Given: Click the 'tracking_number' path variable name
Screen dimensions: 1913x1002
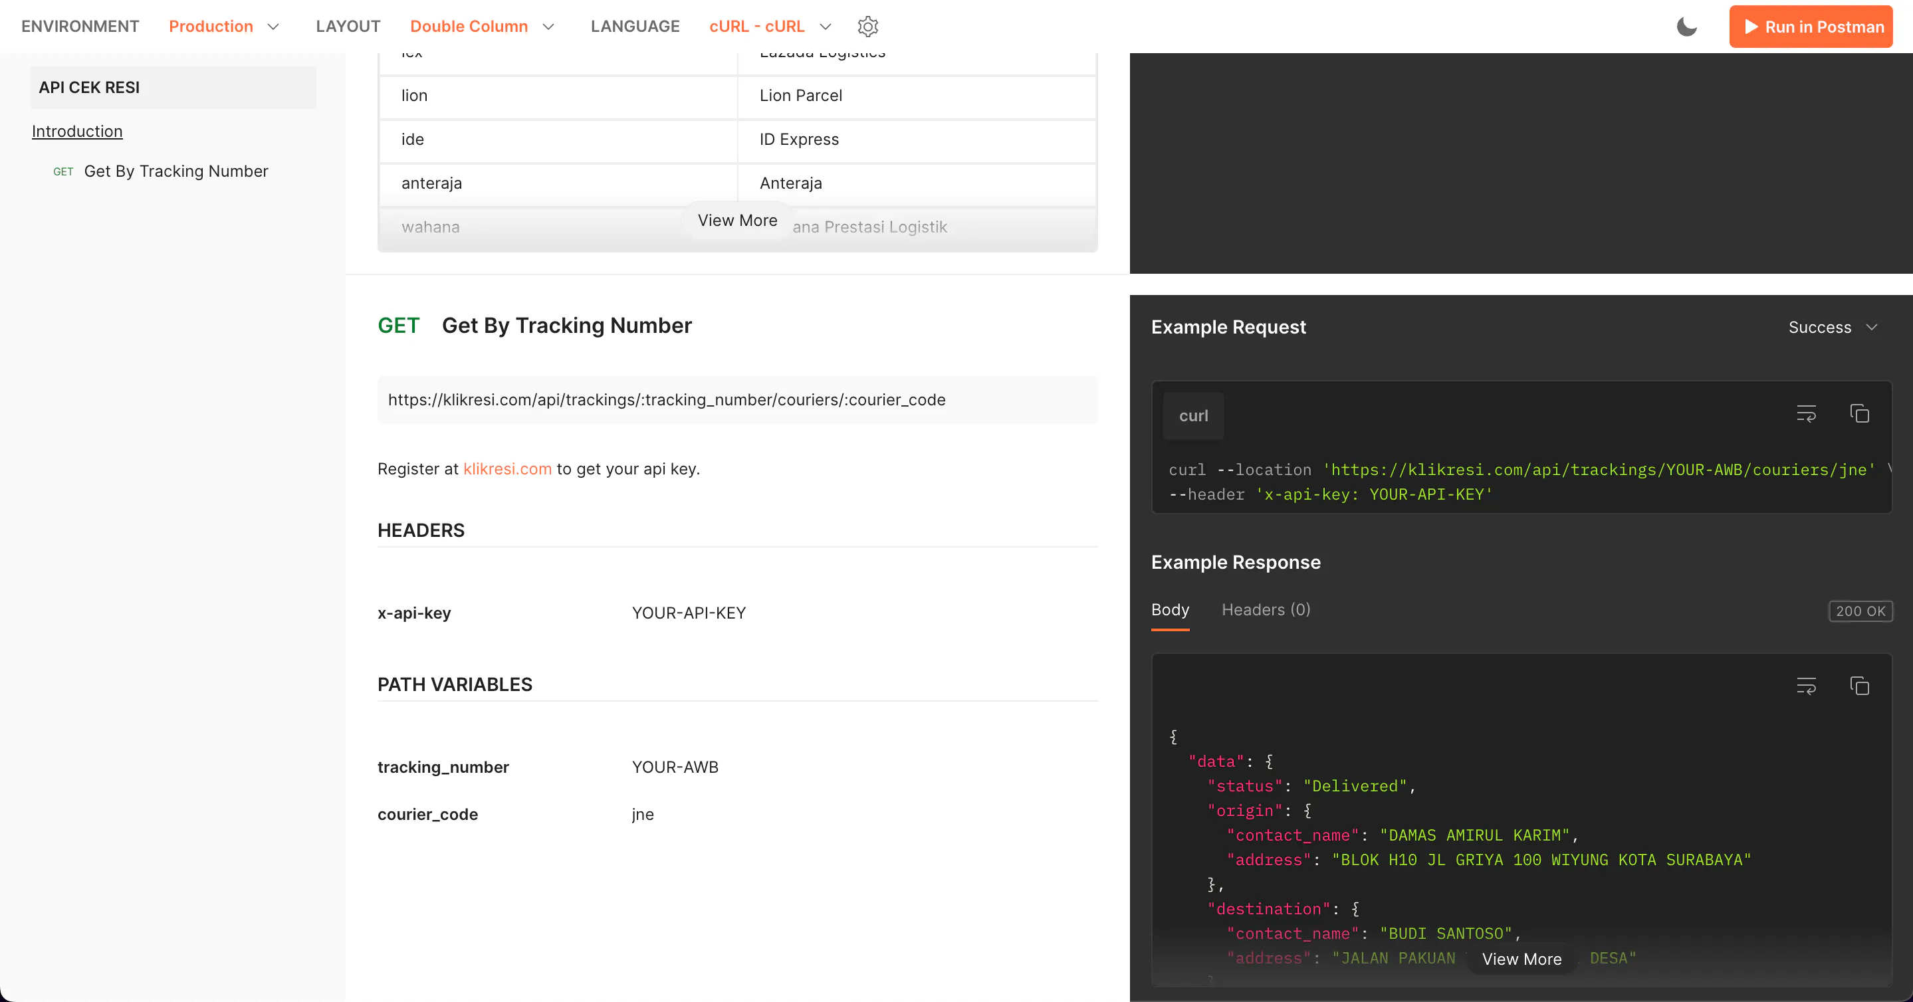Looking at the screenshot, I should pos(443,767).
